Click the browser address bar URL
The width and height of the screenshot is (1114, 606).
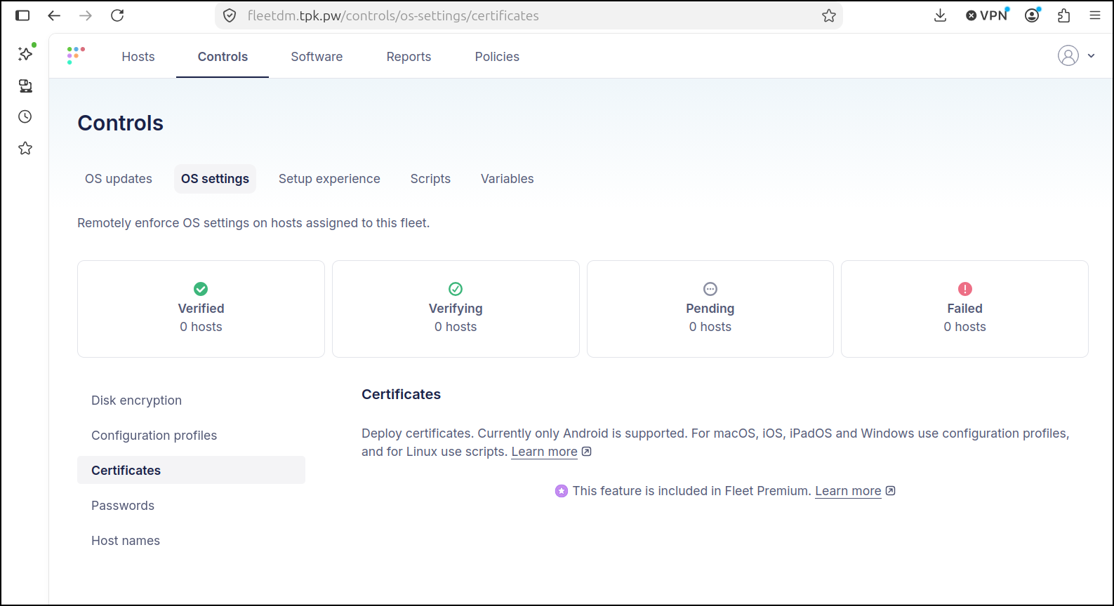[x=393, y=15]
